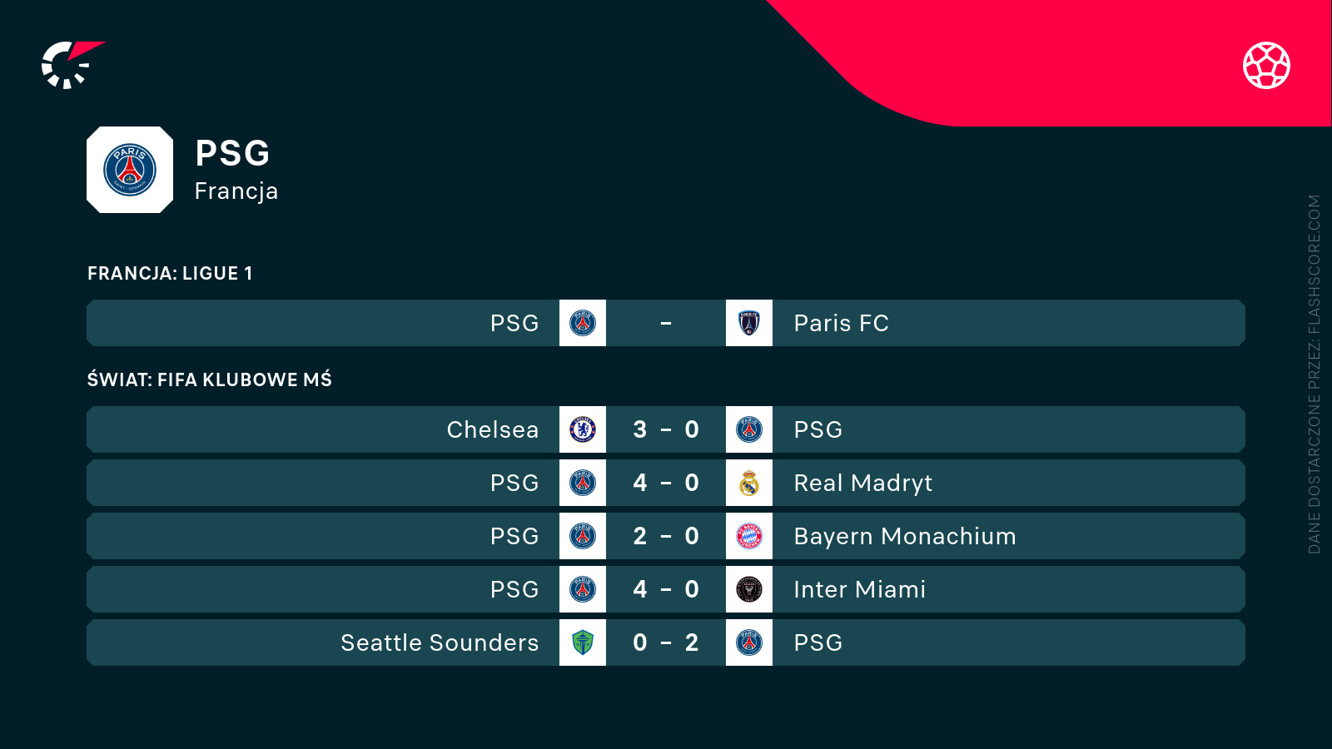Click the Chelsea club crest
Screen dimensions: 1332x749
point(583,429)
